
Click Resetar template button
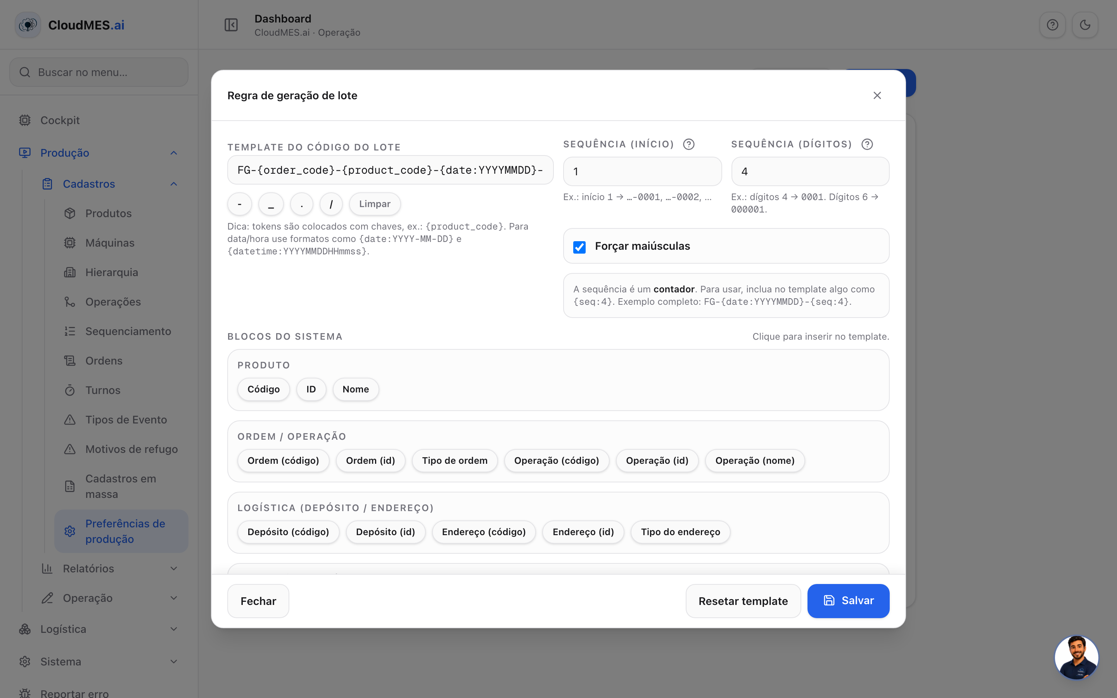(743, 601)
